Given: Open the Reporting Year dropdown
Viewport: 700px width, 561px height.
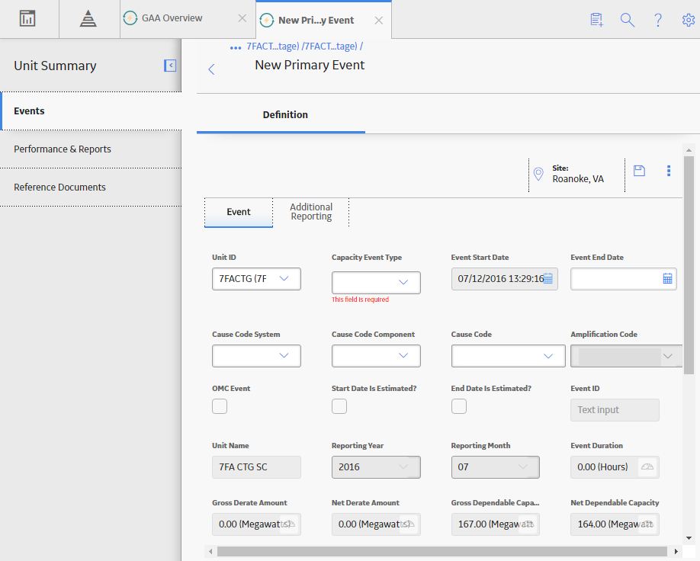Looking at the screenshot, I should tap(376, 466).
